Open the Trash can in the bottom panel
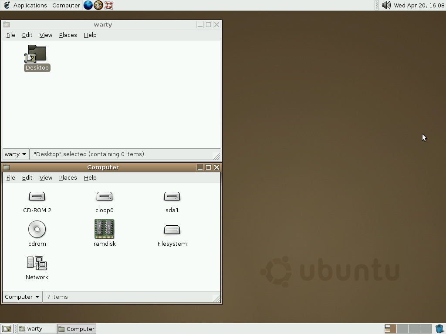 pyautogui.click(x=440, y=328)
